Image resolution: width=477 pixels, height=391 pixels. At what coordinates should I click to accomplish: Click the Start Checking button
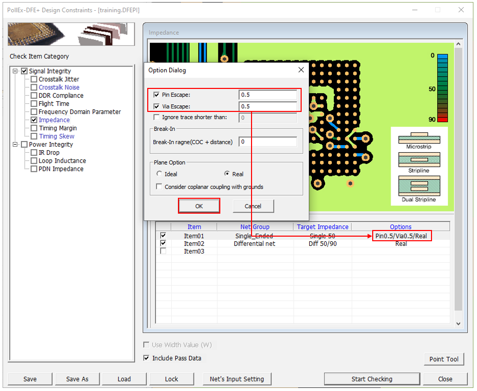point(371,379)
